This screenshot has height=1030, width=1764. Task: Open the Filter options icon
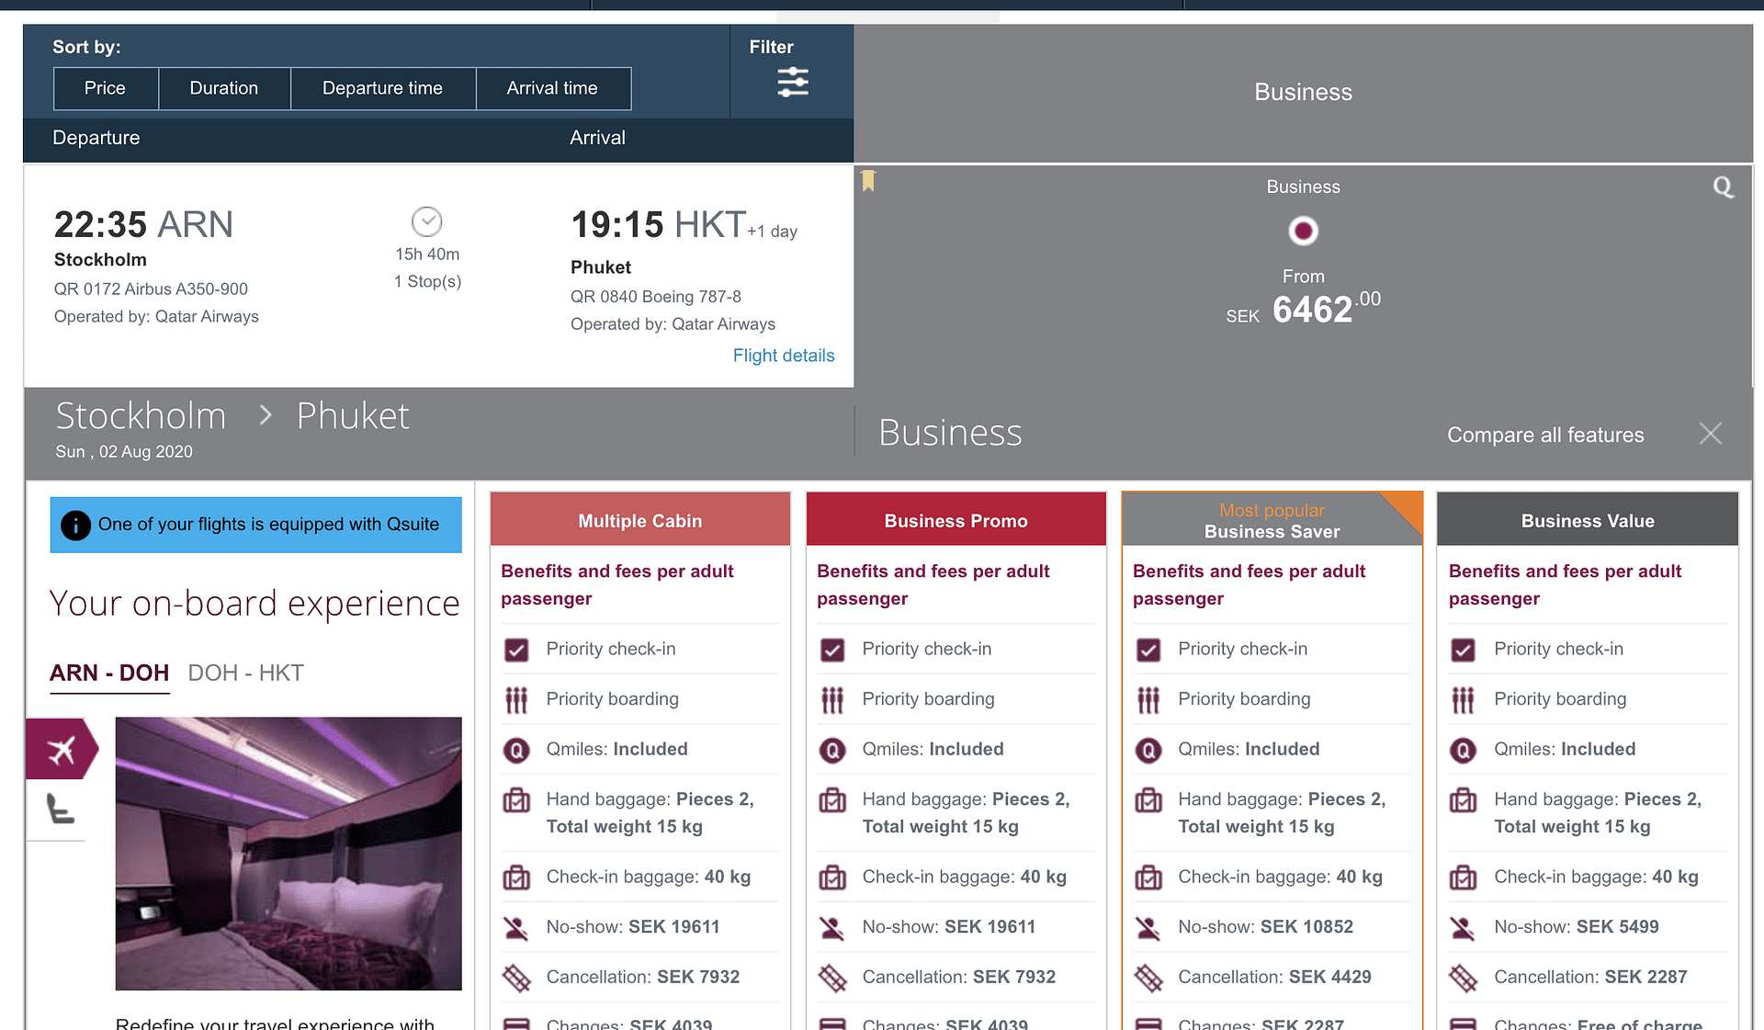pyautogui.click(x=792, y=83)
